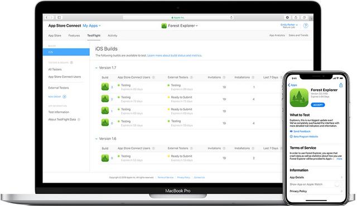Click Contact Us in page footer

click(199, 178)
